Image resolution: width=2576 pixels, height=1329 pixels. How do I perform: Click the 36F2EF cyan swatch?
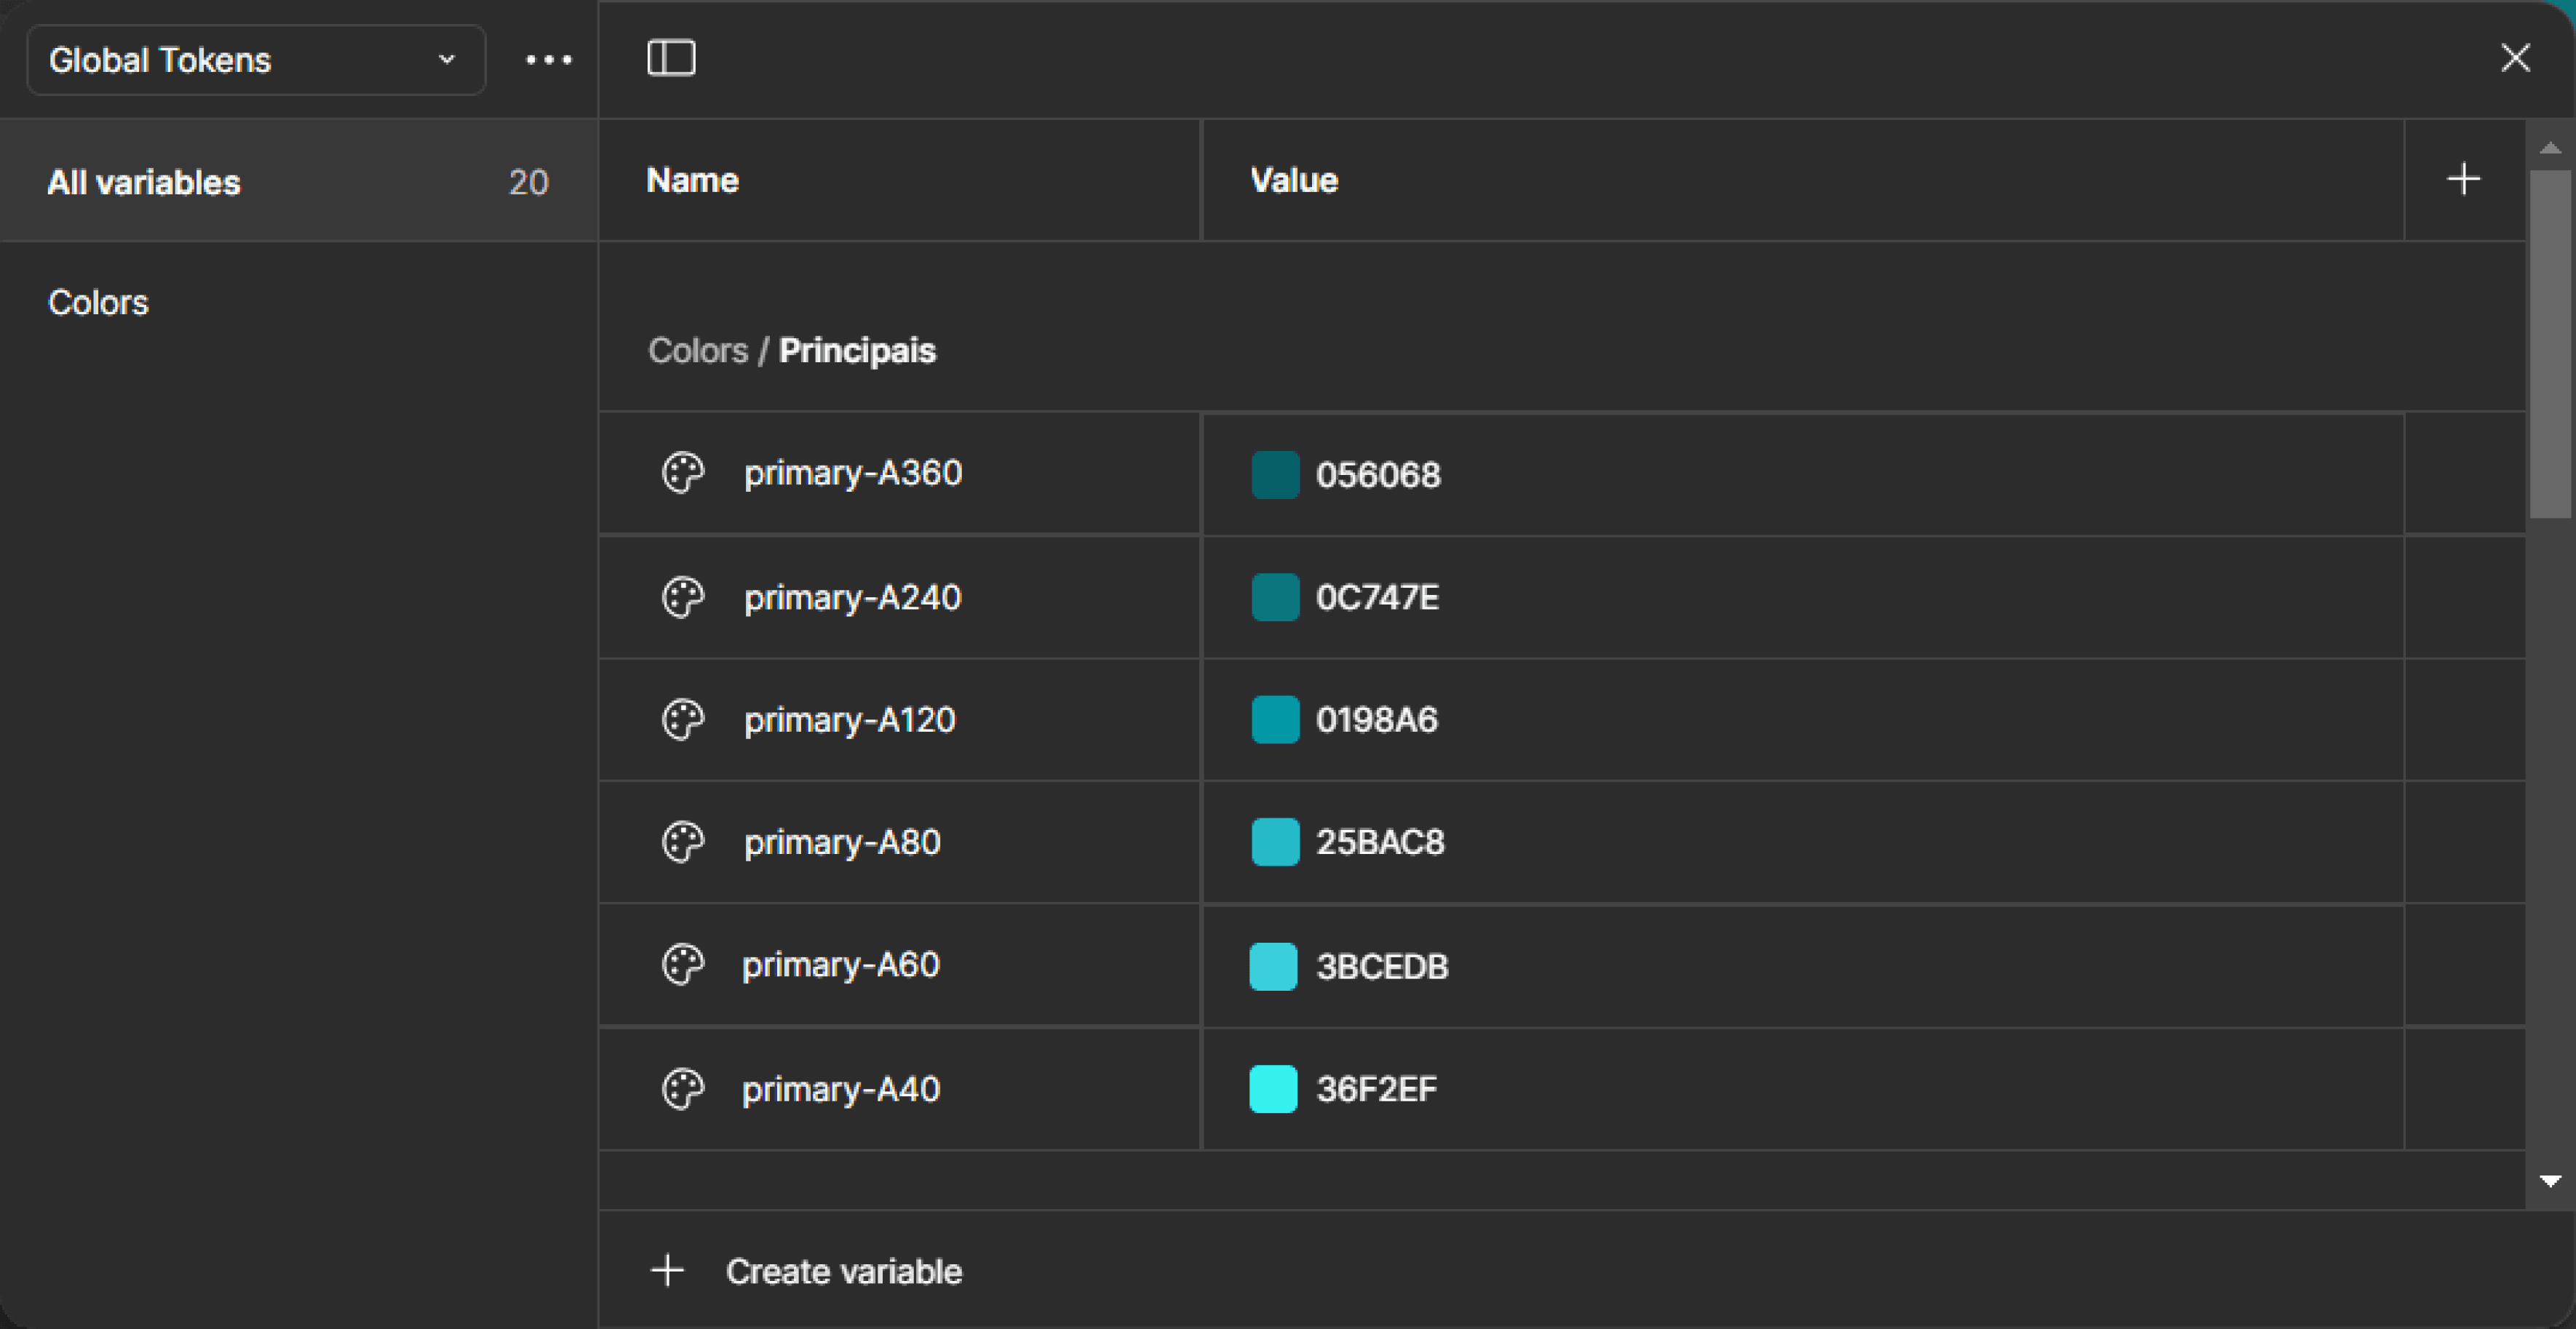pos(1273,1089)
